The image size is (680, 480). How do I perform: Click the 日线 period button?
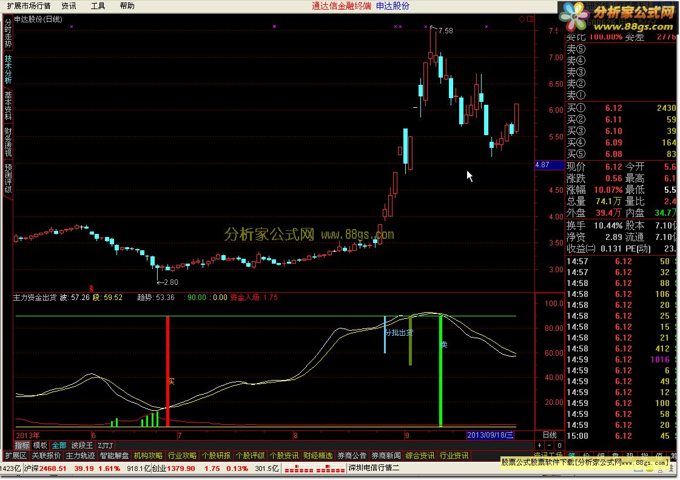coord(550,435)
